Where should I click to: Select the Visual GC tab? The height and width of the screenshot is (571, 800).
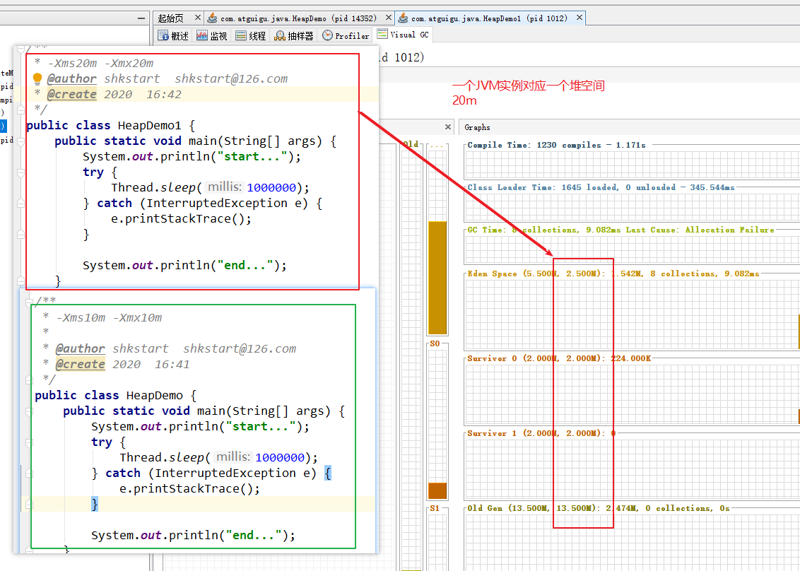(403, 35)
